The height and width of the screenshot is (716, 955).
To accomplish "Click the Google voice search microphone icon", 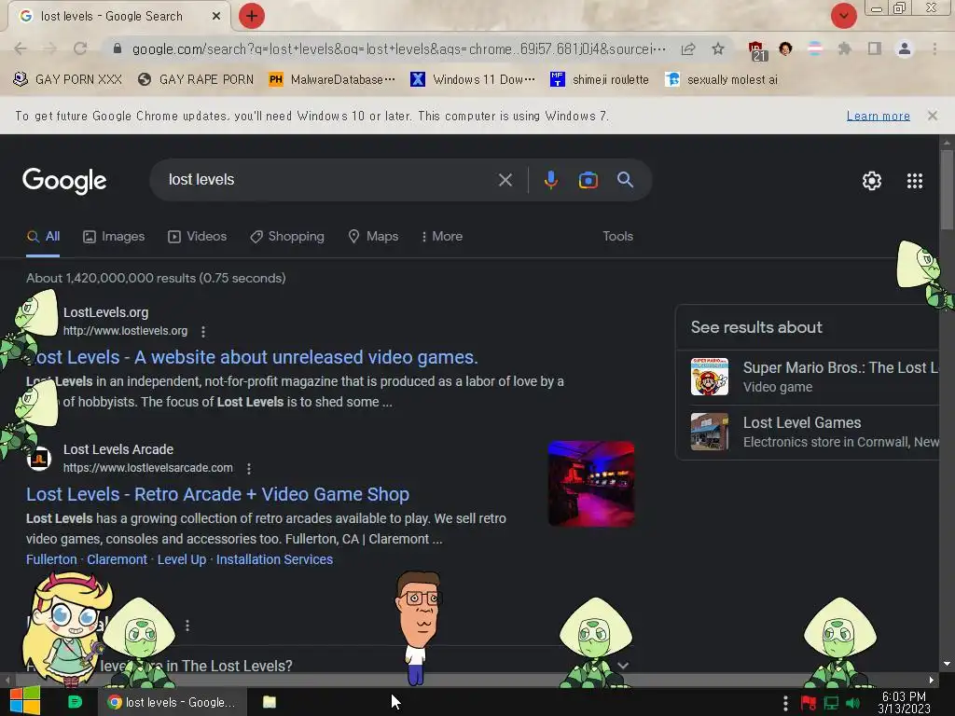I will click(550, 180).
